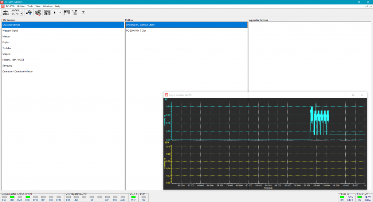Image resolution: width=373 pixels, height=202 pixels.
Task: Click the hard disk drive toolbar icon
Action: click(38, 12)
